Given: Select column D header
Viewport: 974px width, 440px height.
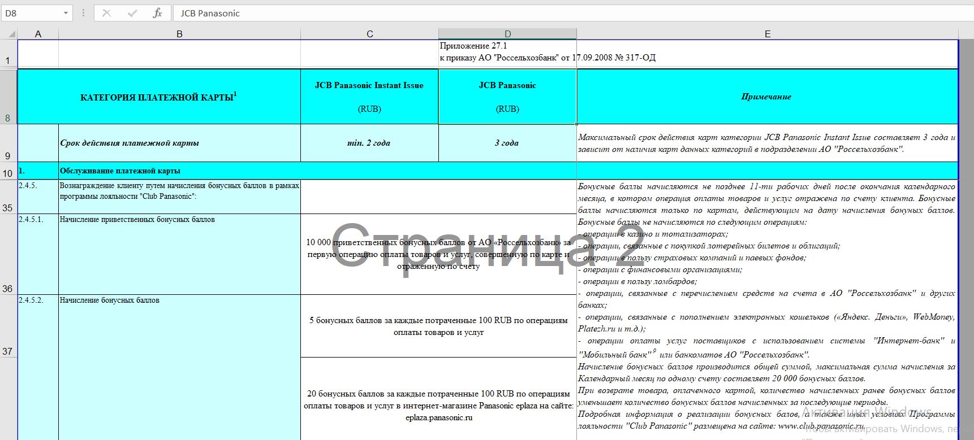Looking at the screenshot, I should coord(507,34).
